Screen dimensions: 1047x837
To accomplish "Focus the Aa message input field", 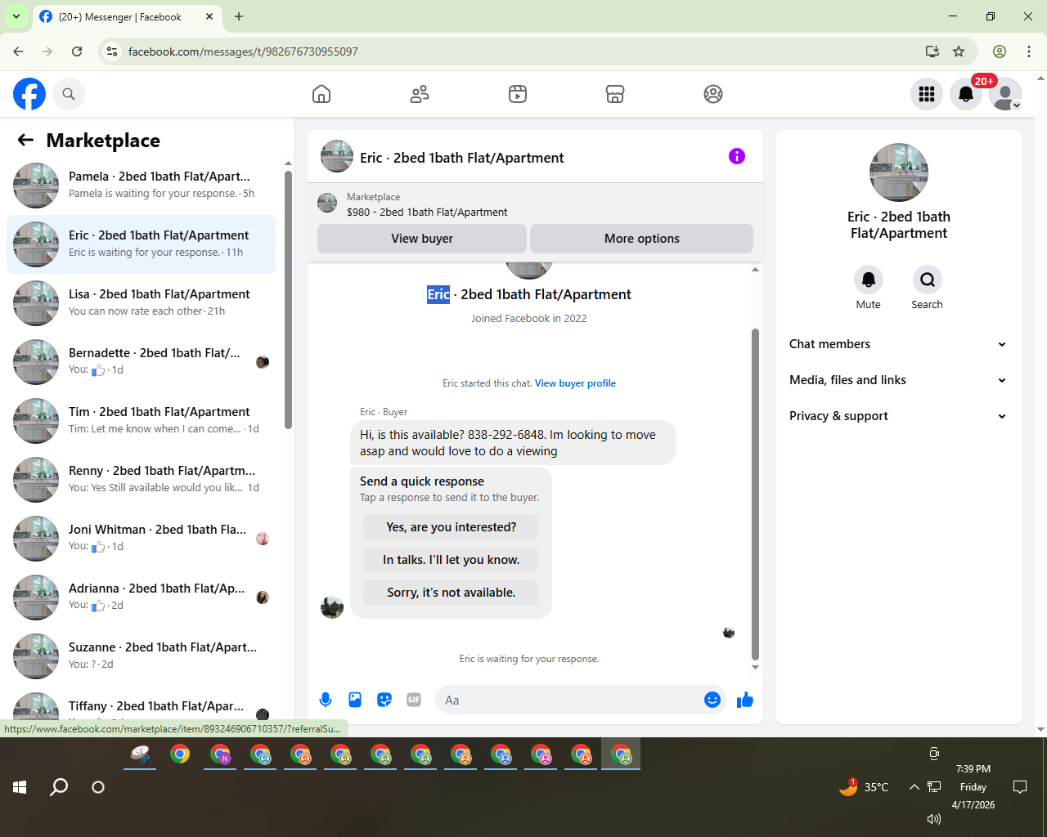I will [568, 700].
